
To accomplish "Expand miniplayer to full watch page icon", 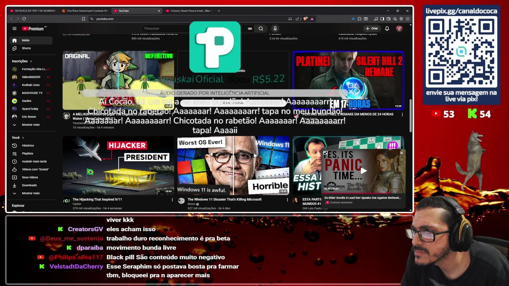I will point(325,153).
